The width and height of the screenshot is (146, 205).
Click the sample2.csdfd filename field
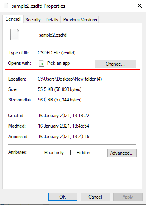(x=88, y=35)
